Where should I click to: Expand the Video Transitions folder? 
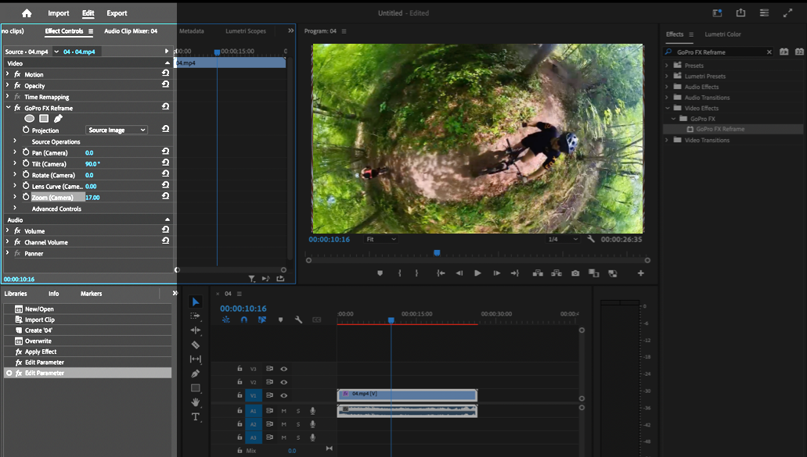coord(668,141)
